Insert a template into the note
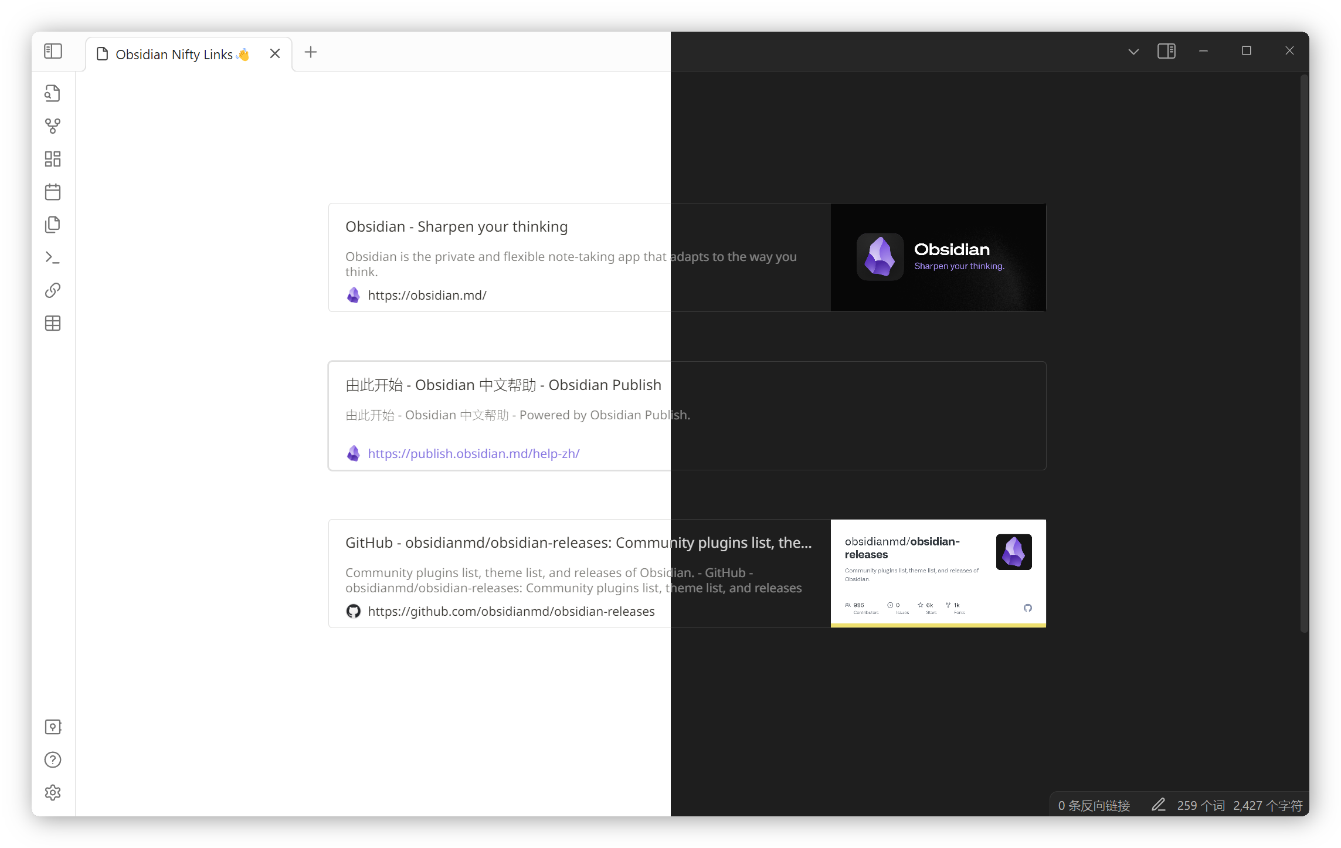 click(52, 224)
